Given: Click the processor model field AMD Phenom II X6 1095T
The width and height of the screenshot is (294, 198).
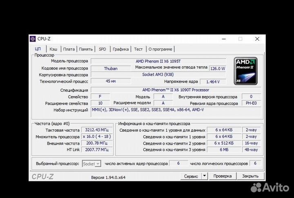Looking at the screenshot, I should pyautogui.click(x=158, y=61).
